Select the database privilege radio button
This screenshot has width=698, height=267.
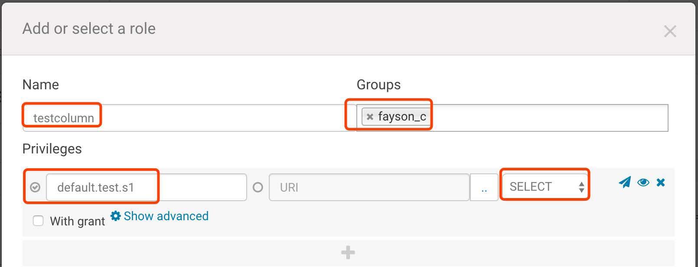[36, 187]
